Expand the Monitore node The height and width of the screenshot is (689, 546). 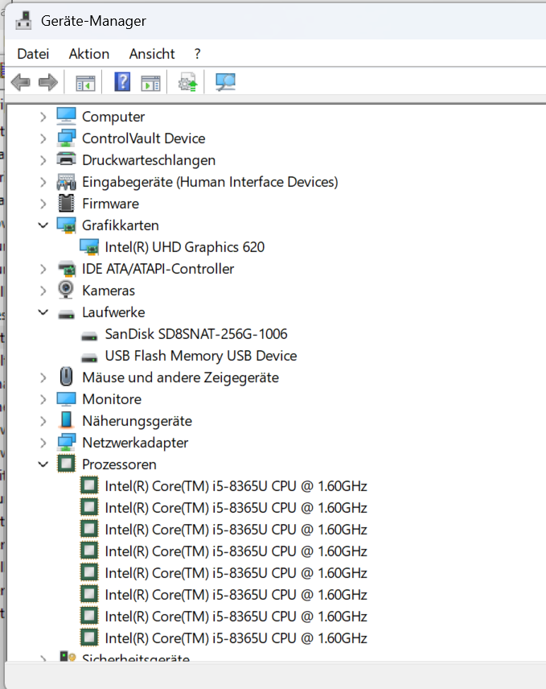point(43,399)
